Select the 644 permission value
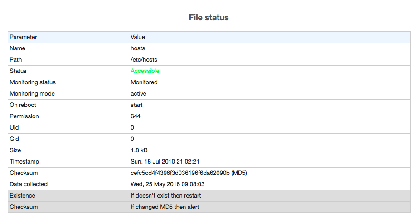This screenshot has height=222, width=417. coord(136,116)
